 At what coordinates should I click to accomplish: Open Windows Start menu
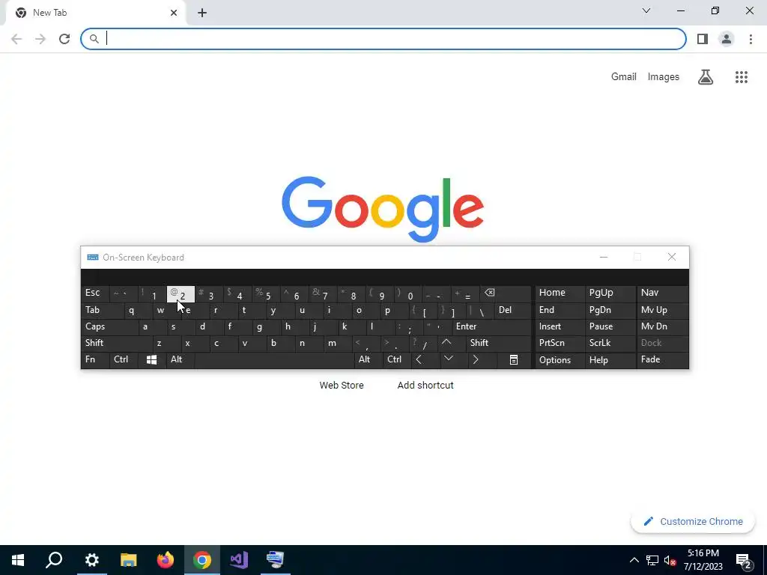(18, 560)
